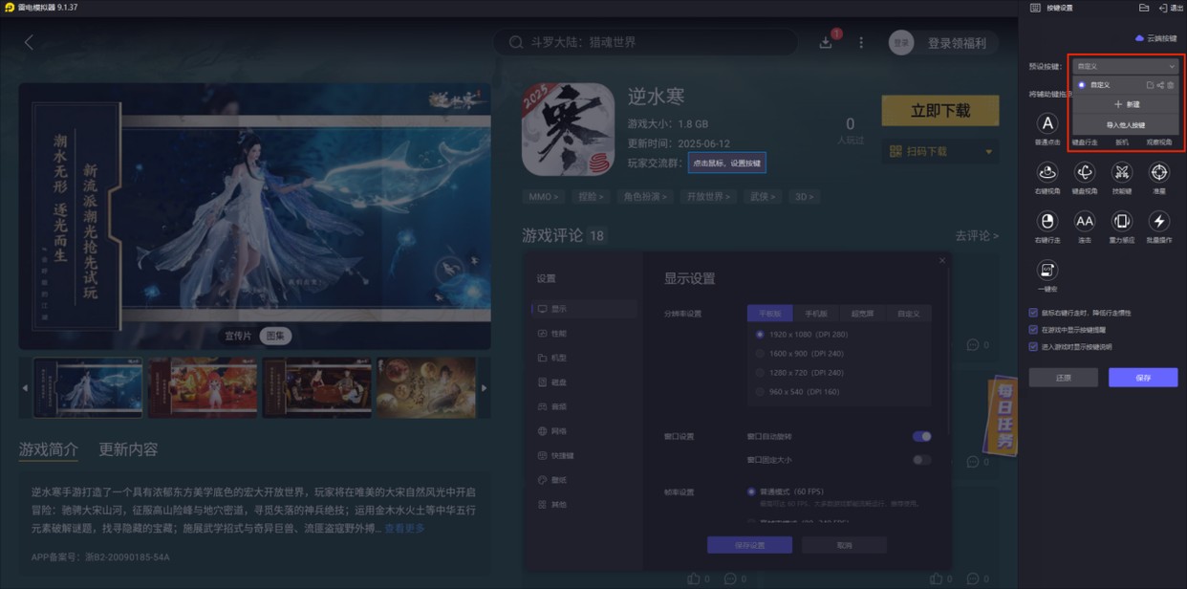The height and width of the screenshot is (589, 1187).
Task: Select the 准星 crosshair icon
Action: click(1158, 173)
